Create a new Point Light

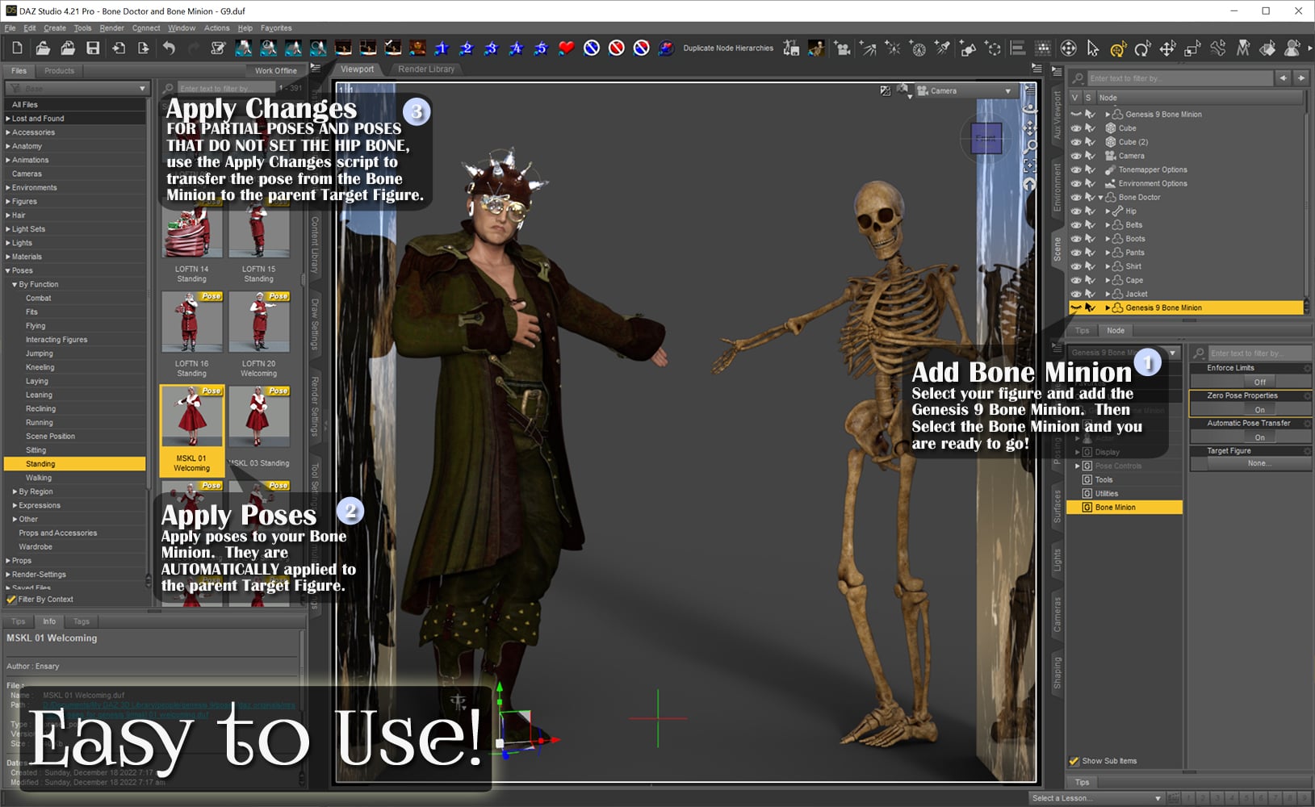click(891, 48)
